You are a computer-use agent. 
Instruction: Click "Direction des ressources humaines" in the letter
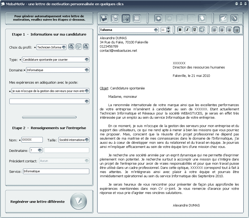click(199, 67)
